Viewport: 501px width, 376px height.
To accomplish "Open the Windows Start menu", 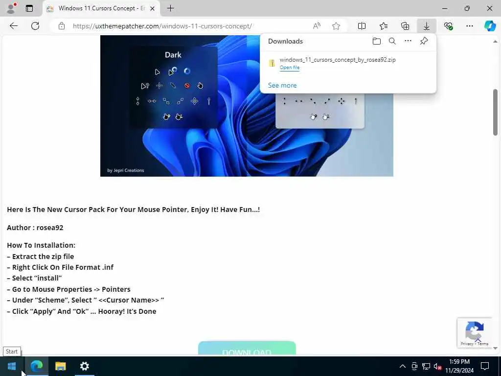I will (x=12, y=366).
